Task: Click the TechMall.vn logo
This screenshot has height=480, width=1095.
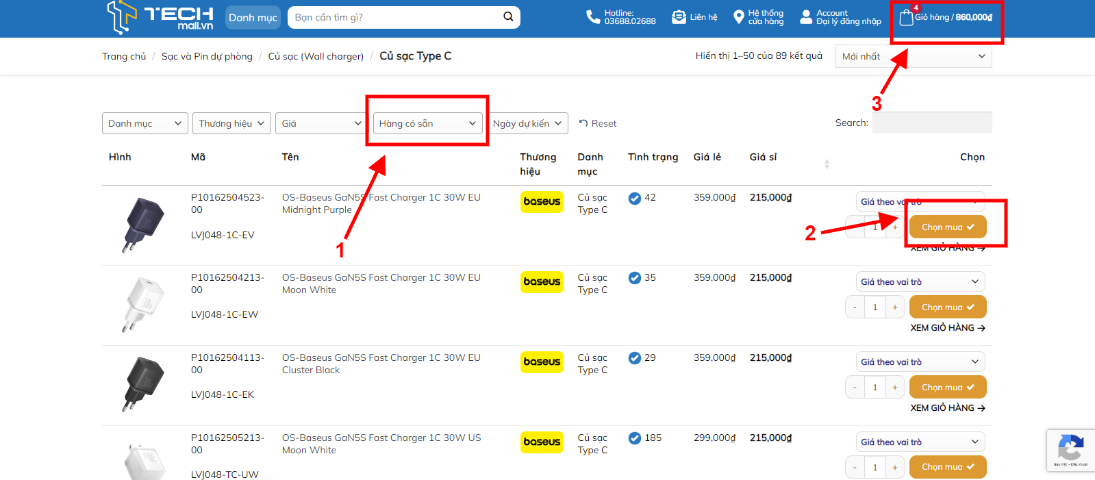Action: click(160, 17)
